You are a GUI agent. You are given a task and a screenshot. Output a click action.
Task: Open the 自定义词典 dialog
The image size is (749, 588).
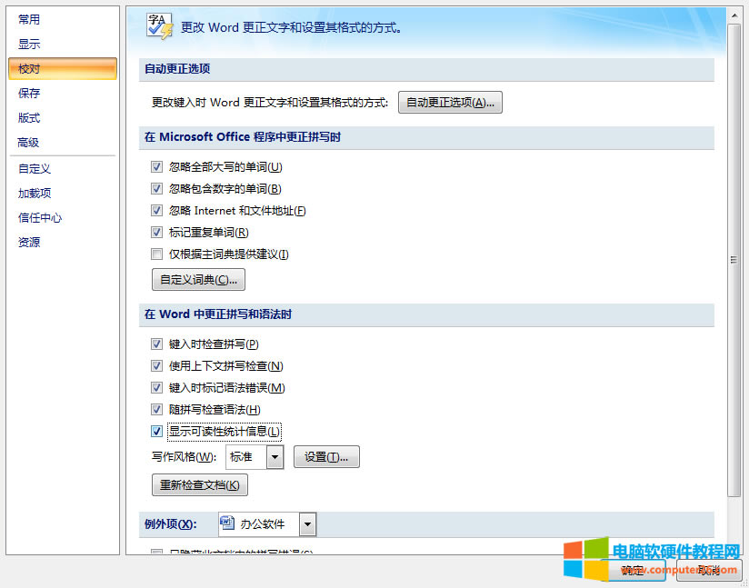click(x=198, y=279)
